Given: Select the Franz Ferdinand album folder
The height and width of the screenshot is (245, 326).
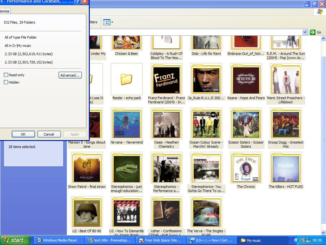Looking at the screenshot, I should click(x=167, y=80).
